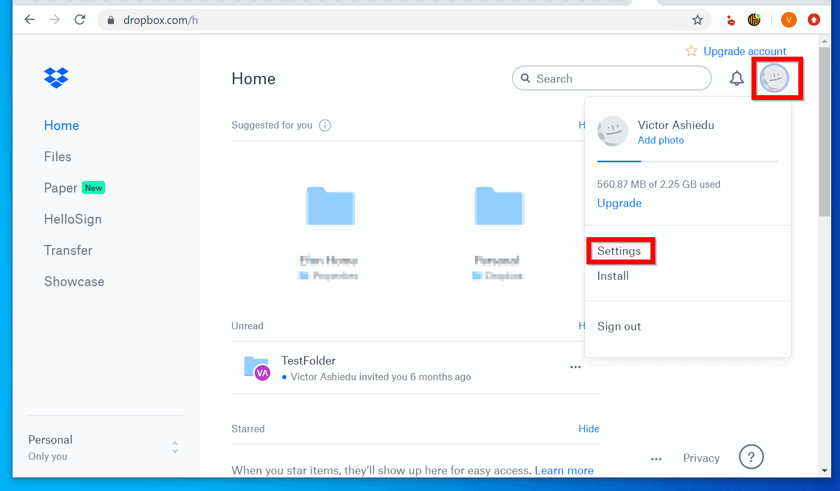The width and height of the screenshot is (840, 491).
Task: Click the TestFolder VA folder icon
Action: [256, 367]
